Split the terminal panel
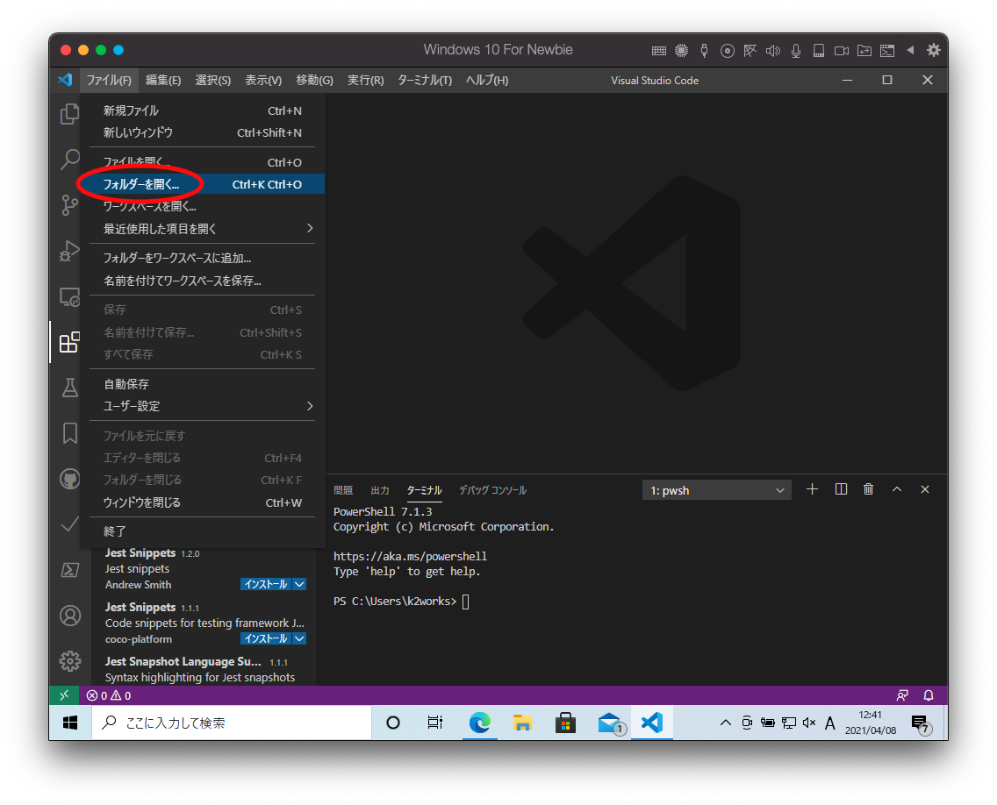 click(x=841, y=489)
